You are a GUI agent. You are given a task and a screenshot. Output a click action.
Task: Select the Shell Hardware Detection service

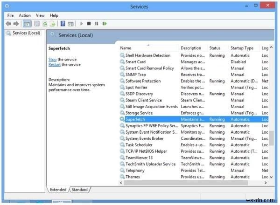click(194, 55)
